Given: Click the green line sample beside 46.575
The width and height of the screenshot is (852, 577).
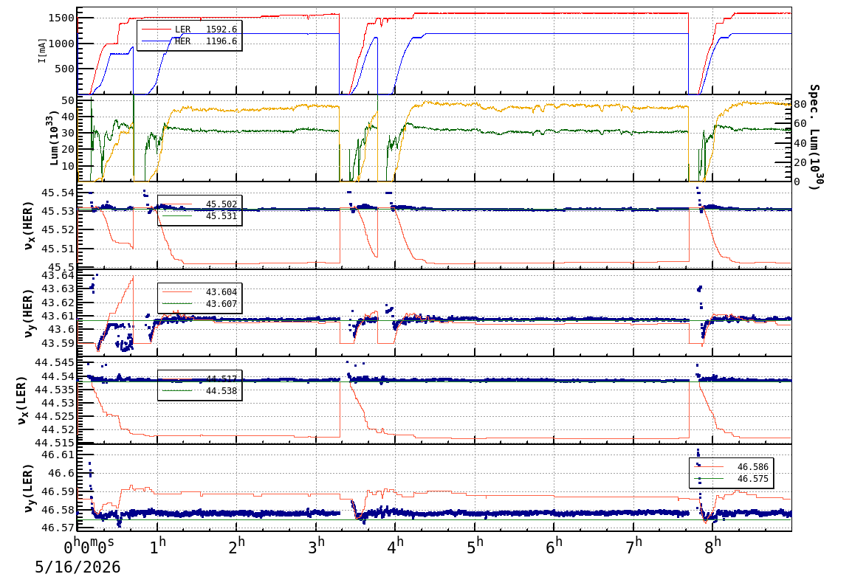Looking at the screenshot, I should pos(709,479).
